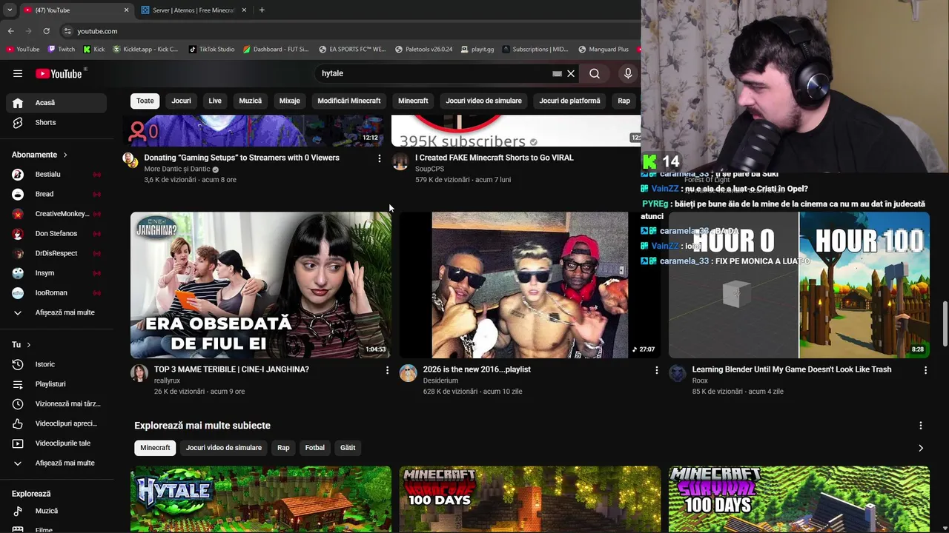Open options for Explorează mai multe subiecte section
Image resolution: width=949 pixels, height=533 pixels.
click(921, 426)
